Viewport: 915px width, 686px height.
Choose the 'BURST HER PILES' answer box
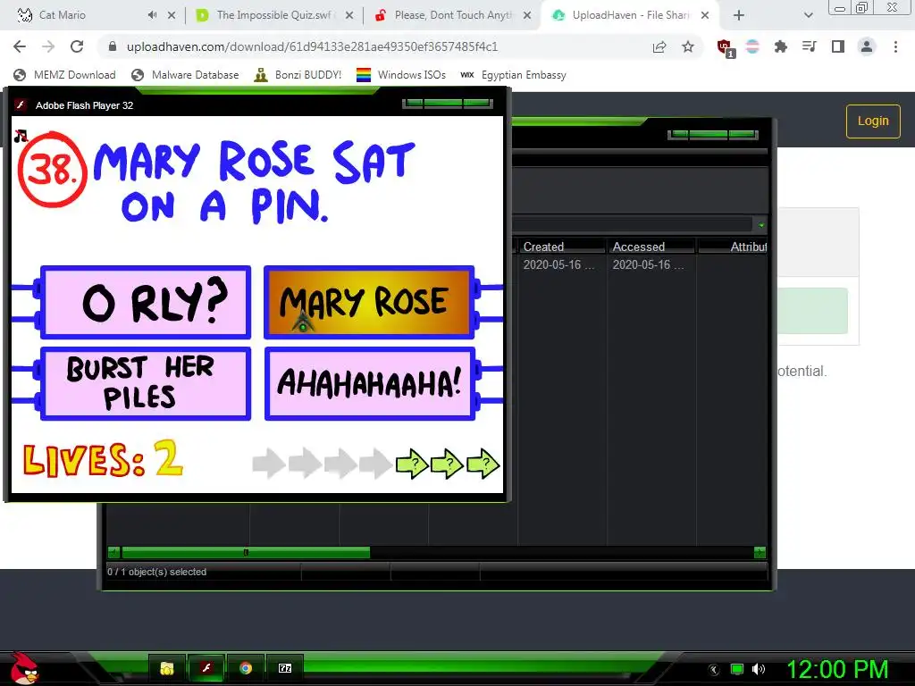click(x=146, y=383)
